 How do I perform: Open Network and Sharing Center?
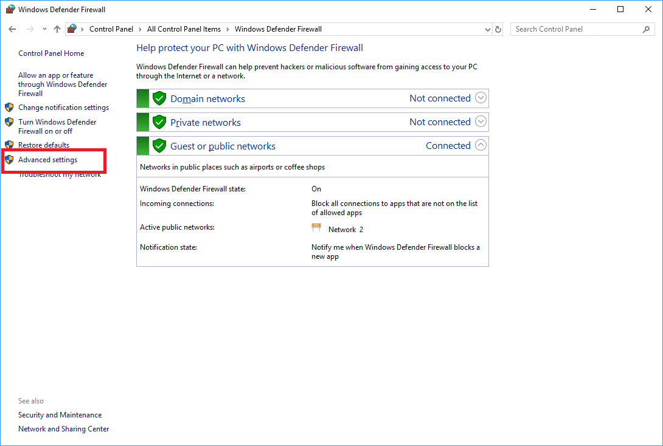[63, 429]
